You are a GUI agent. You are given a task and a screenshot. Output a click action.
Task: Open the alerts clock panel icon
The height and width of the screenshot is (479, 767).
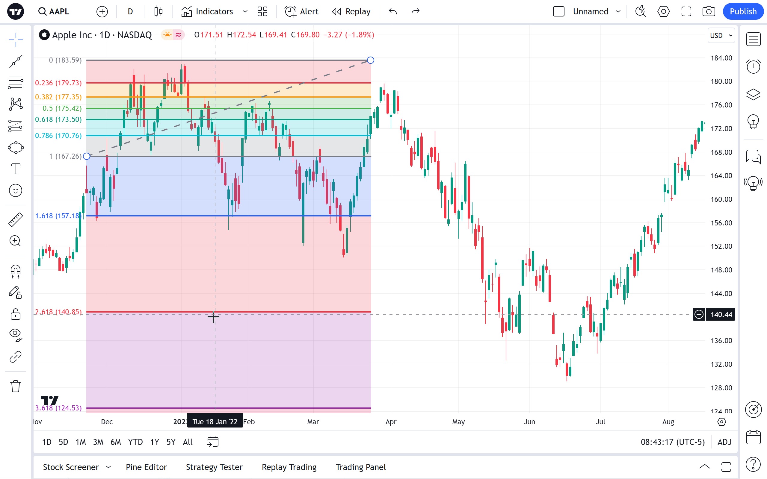point(753,66)
